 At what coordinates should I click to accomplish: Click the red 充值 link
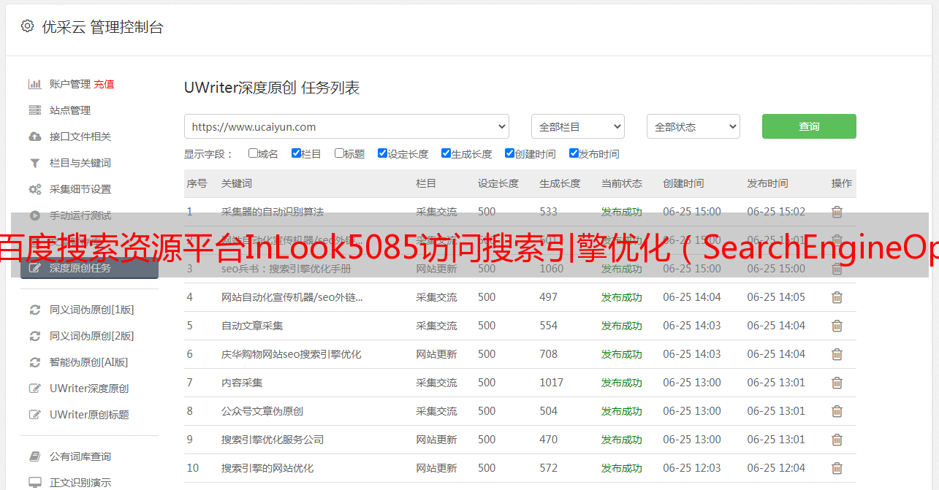click(104, 84)
